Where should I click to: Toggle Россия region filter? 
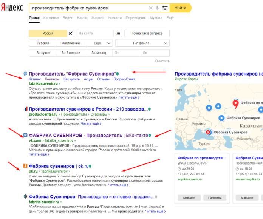(48, 33)
